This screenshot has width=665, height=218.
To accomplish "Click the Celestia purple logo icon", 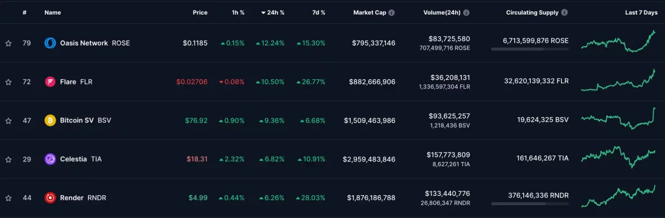I will (x=50, y=159).
